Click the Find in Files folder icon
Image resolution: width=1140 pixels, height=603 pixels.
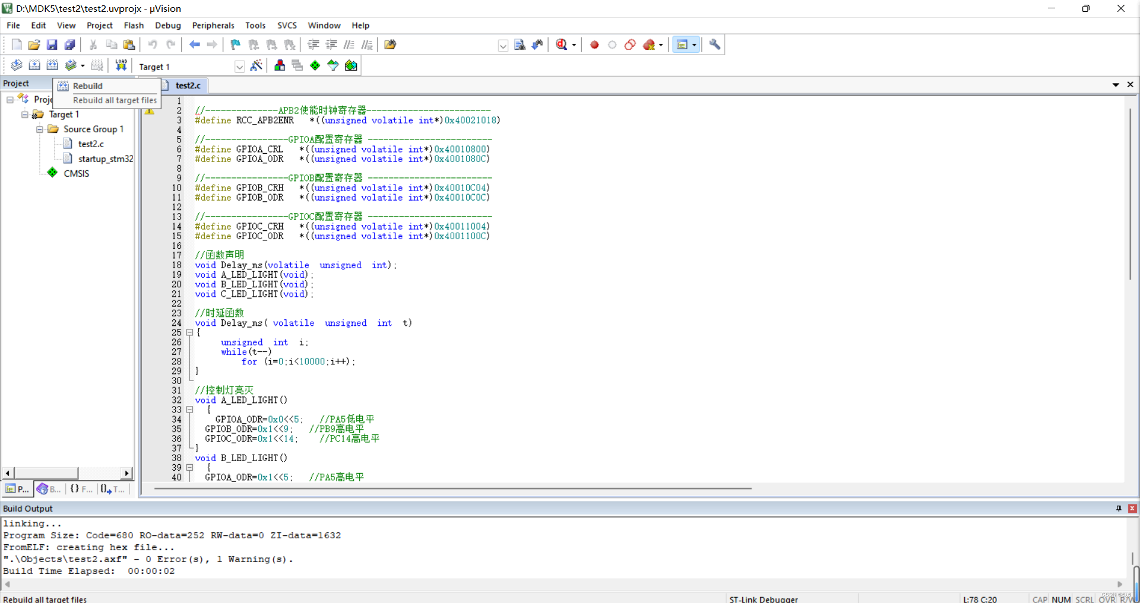390,45
